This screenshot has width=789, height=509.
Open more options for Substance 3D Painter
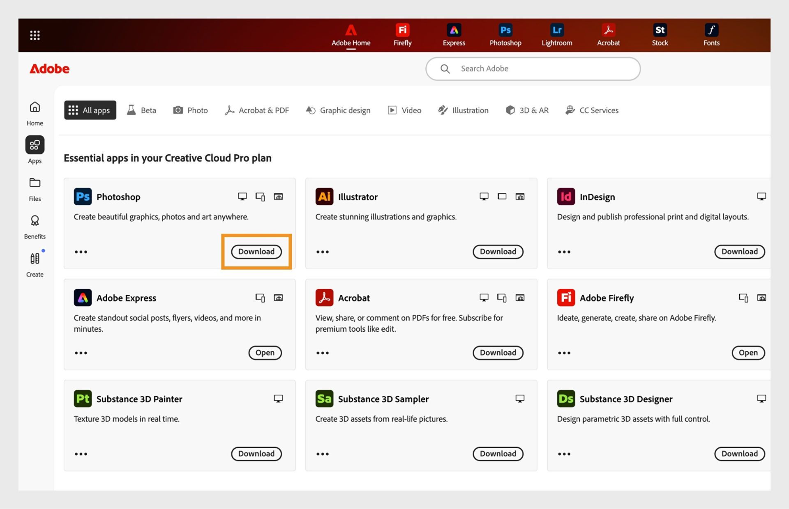pyautogui.click(x=81, y=454)
